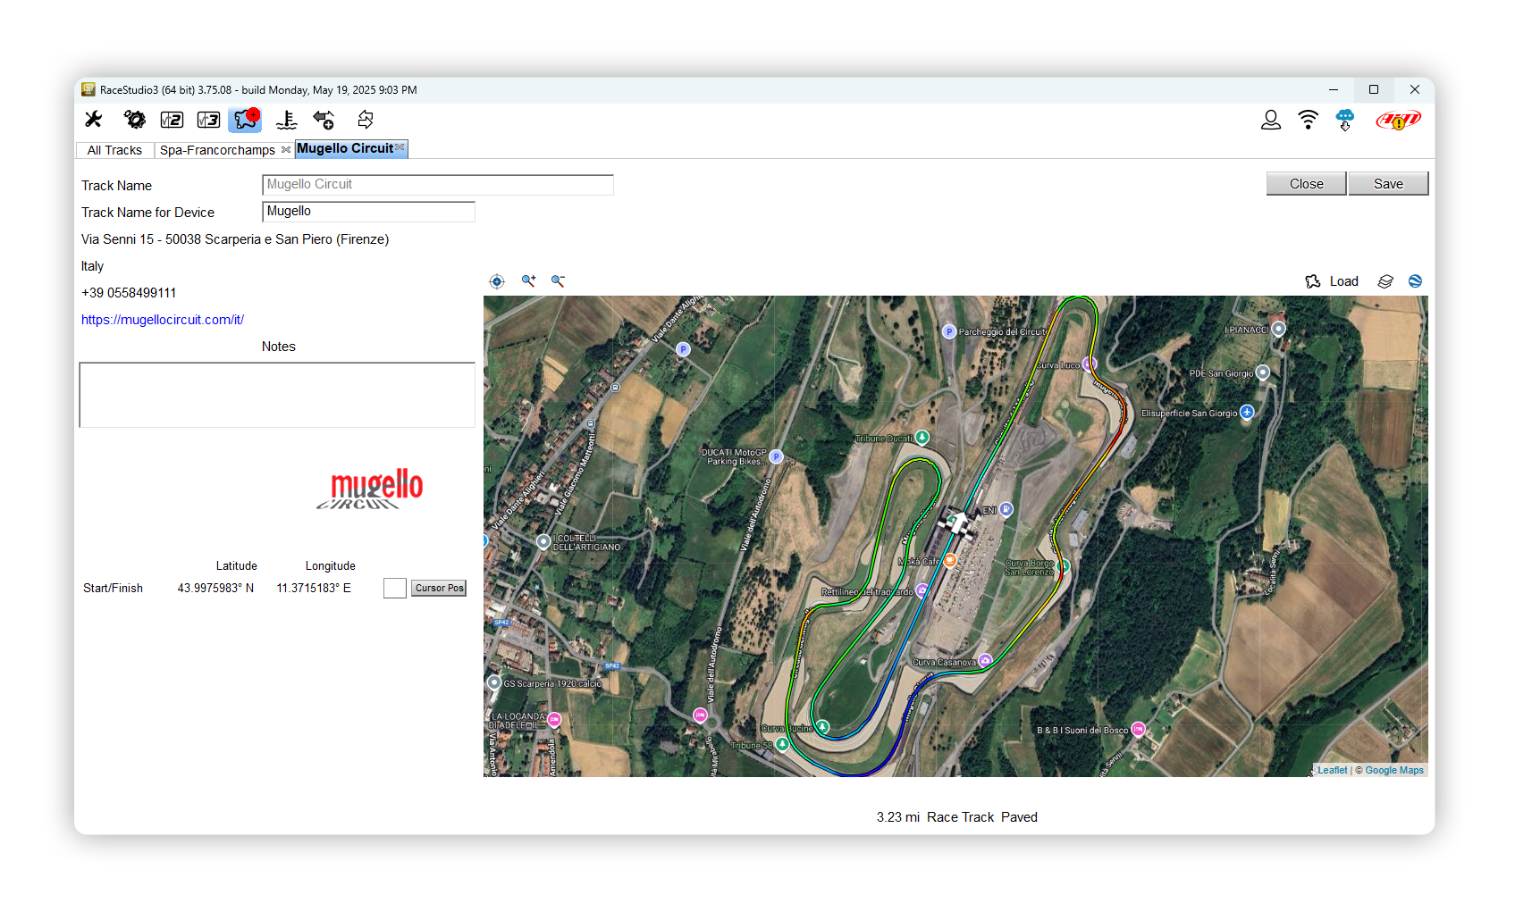Screen dimensions: 1515x920
Task: Click the Via Senni 15 address text
Action: (235, 239)
